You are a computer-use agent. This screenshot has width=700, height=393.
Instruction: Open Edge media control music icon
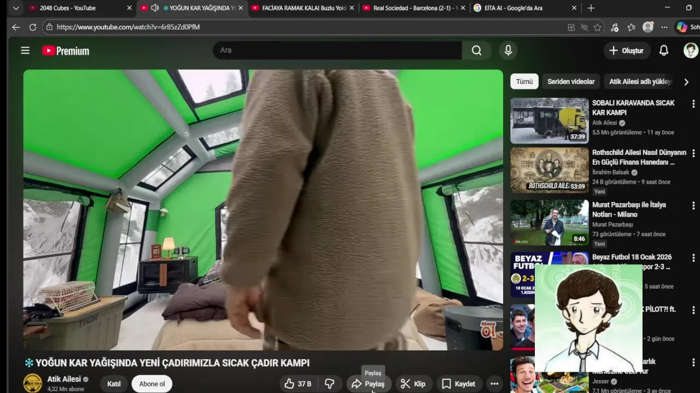pos(615,27)
